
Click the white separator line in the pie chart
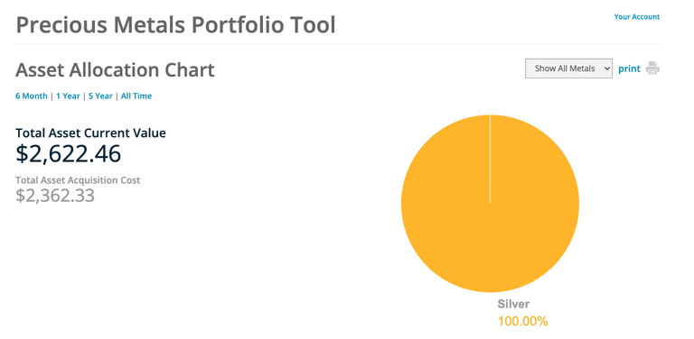tap(490, 159)
